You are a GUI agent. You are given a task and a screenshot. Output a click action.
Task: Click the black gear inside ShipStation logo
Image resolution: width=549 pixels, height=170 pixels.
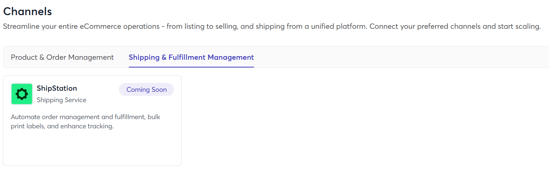(22, 94)
